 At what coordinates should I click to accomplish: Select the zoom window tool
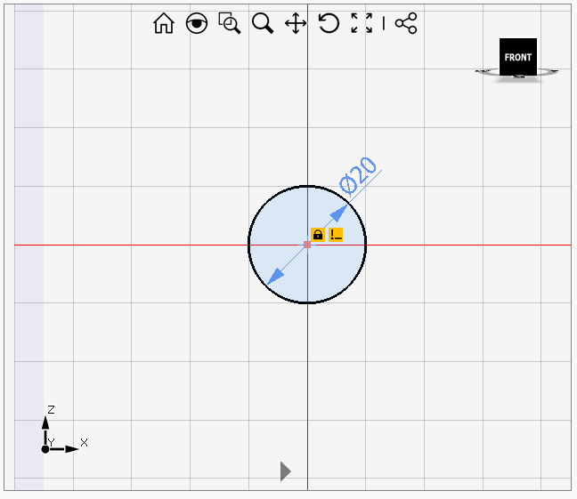[x=230, y=24]
